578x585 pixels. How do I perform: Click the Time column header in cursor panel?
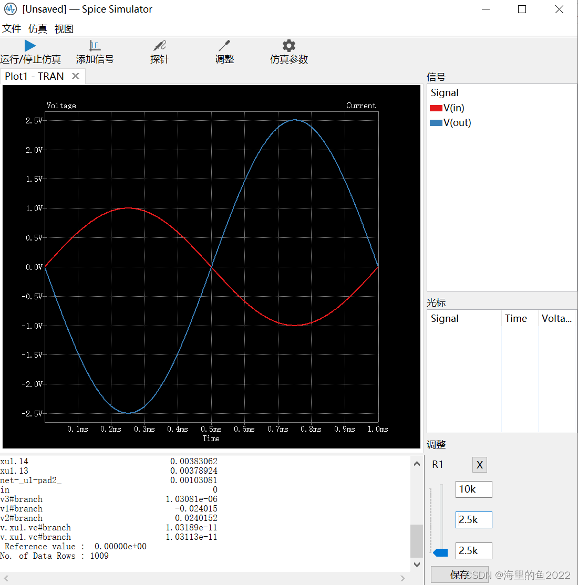click(515, 319)
